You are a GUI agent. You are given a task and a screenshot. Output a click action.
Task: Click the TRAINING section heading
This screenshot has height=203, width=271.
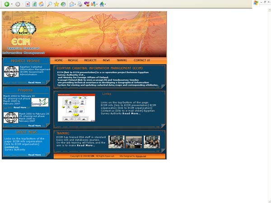coord(63,133)
